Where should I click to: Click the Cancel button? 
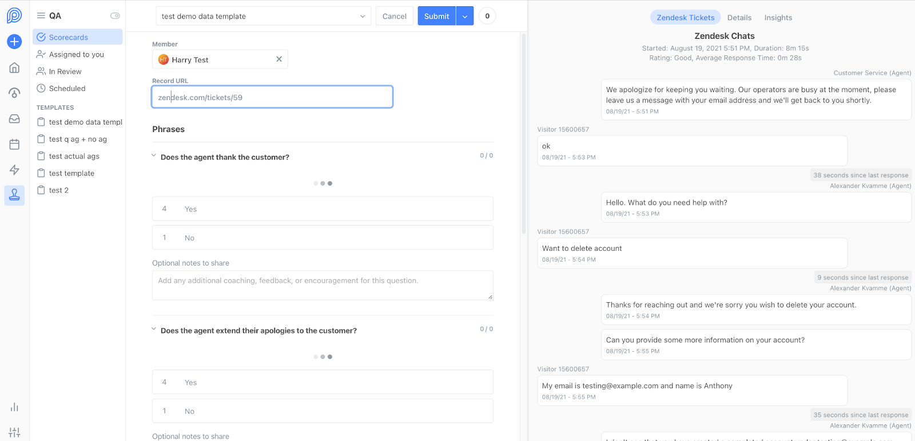click(x=395, y=16)
